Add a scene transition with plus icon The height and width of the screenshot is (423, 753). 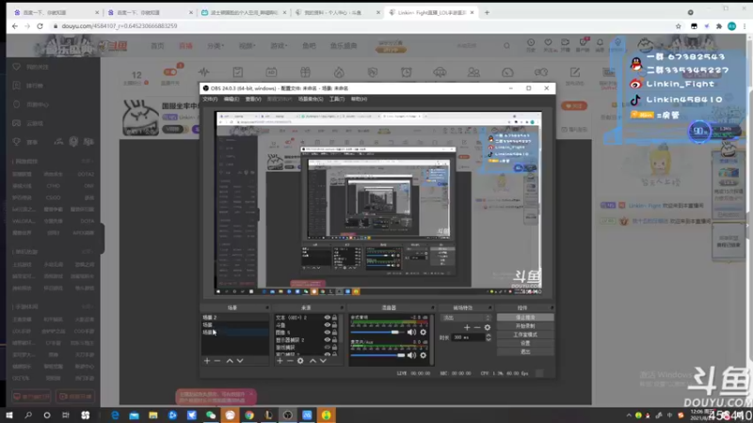(467, 327)
